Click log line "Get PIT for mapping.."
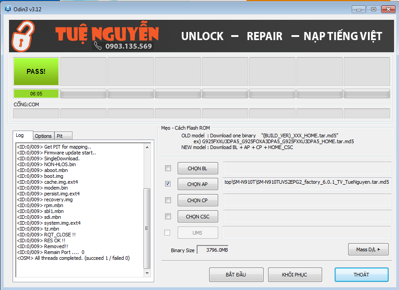The image size is (399, 290). pos(54,147)
